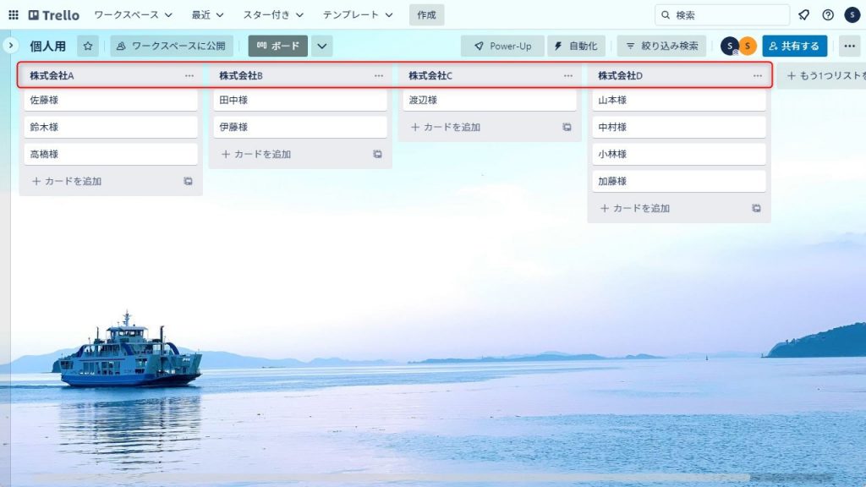
Task: Open the 伊藤様 card
Action: point(300,127)
